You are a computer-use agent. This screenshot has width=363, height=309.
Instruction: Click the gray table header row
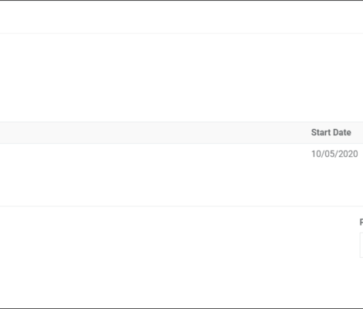tap(181, 132)
